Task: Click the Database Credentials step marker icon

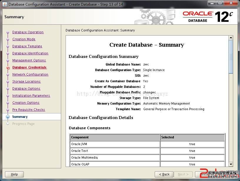Action: [8, 68]
